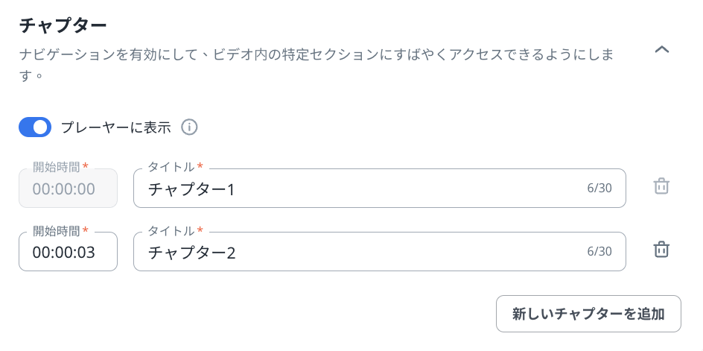Click the 6/30 counter in チャプター1 field
The height and width of the screenshot is (351, 703).
pos(599,189)
